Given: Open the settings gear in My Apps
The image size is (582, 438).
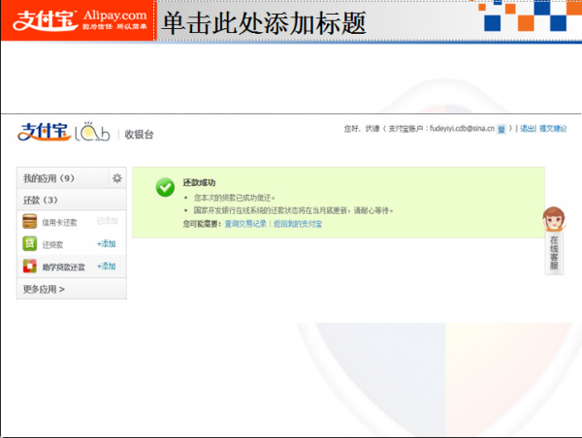Looking at the screenshot, I should pos(117,178).
